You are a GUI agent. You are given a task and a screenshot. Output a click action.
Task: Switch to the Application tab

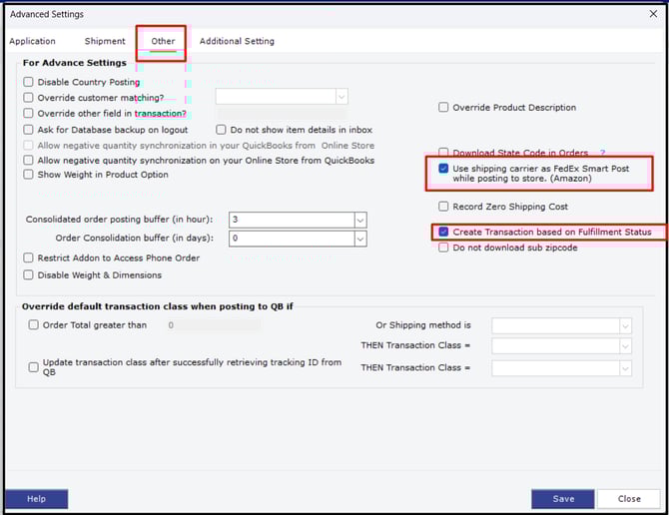32,41
